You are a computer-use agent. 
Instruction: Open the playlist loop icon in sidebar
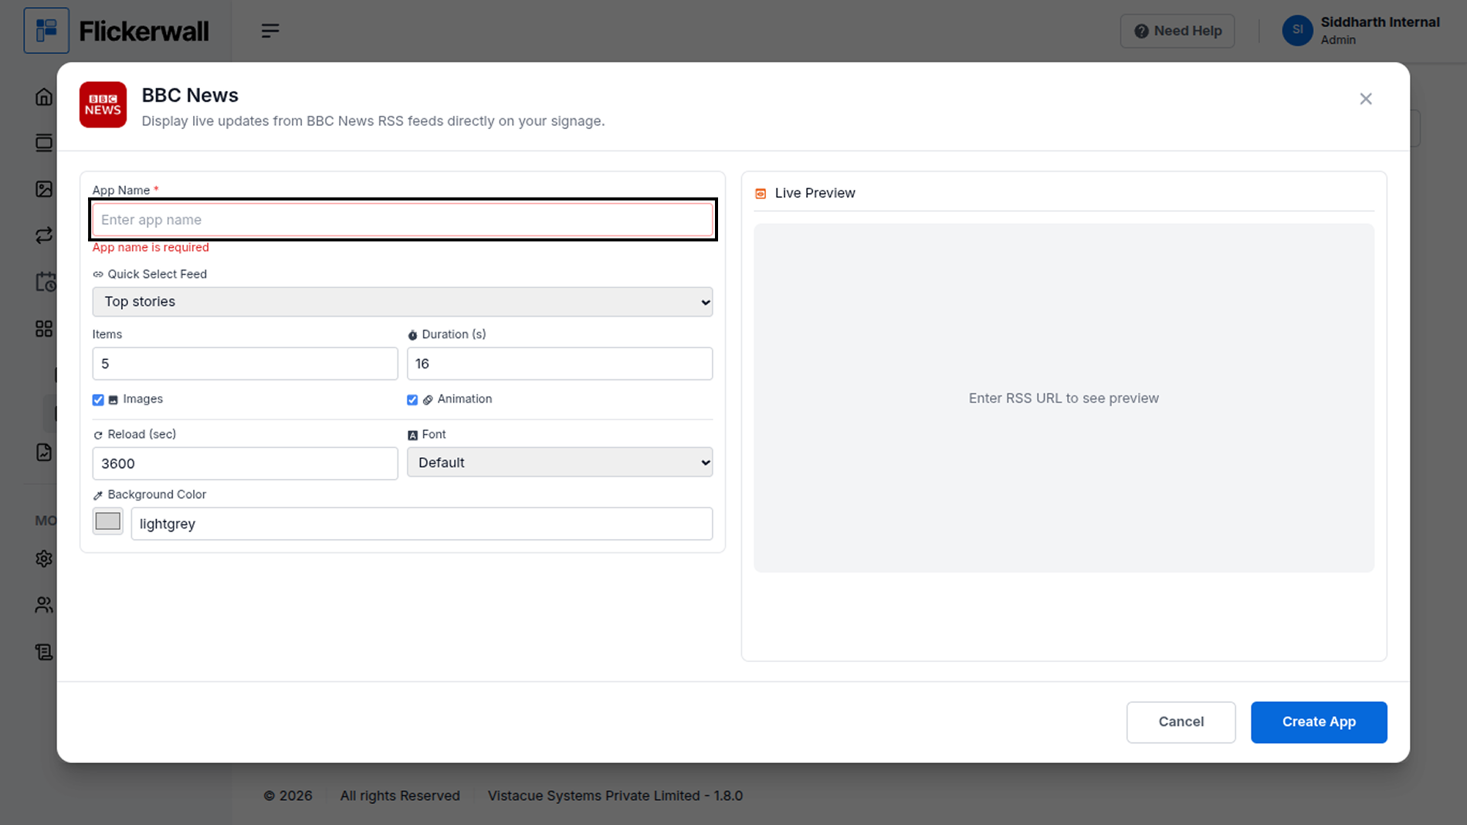pyautogui.click(x=44, y=236)
